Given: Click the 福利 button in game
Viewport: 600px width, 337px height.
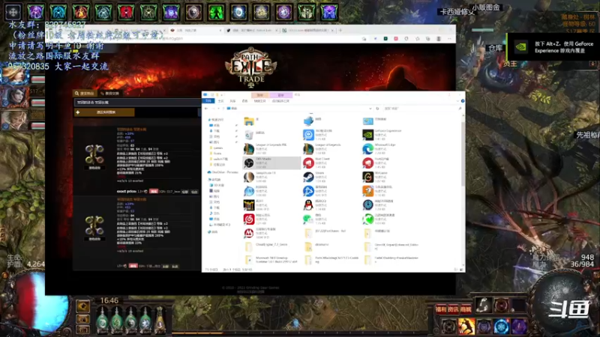Looking at the screenshot, I should point(441,309).
